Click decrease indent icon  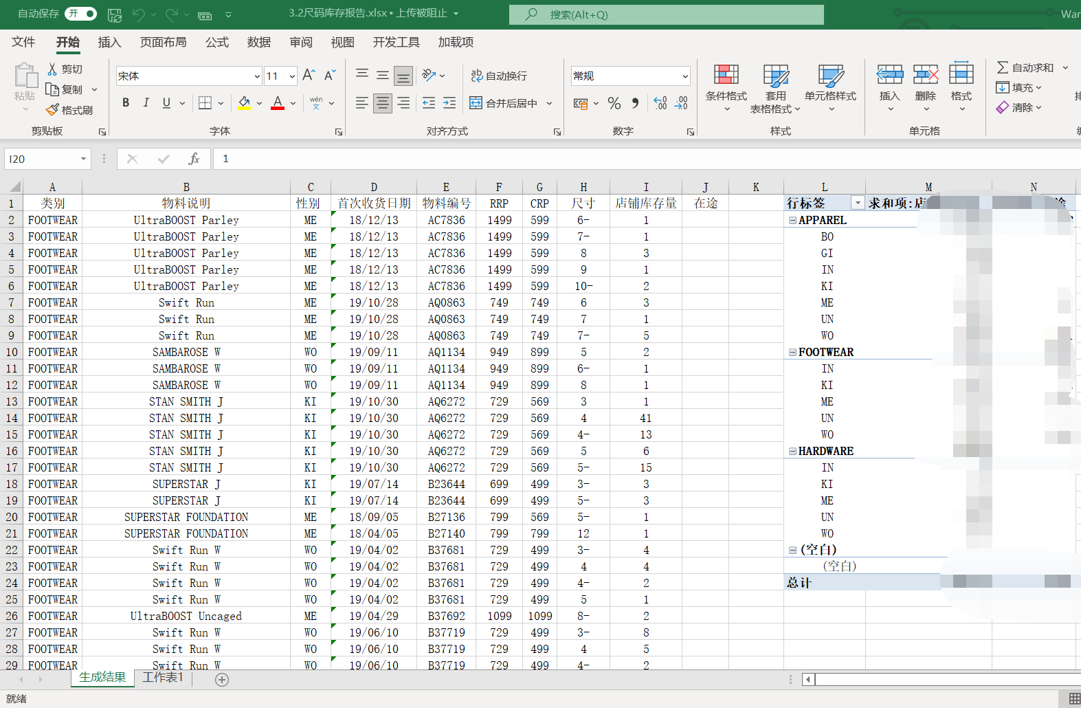429,103
